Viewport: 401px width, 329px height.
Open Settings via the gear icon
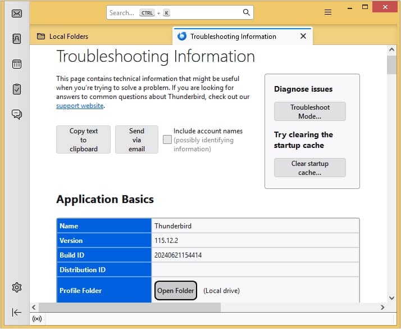(x=17, y=287)
